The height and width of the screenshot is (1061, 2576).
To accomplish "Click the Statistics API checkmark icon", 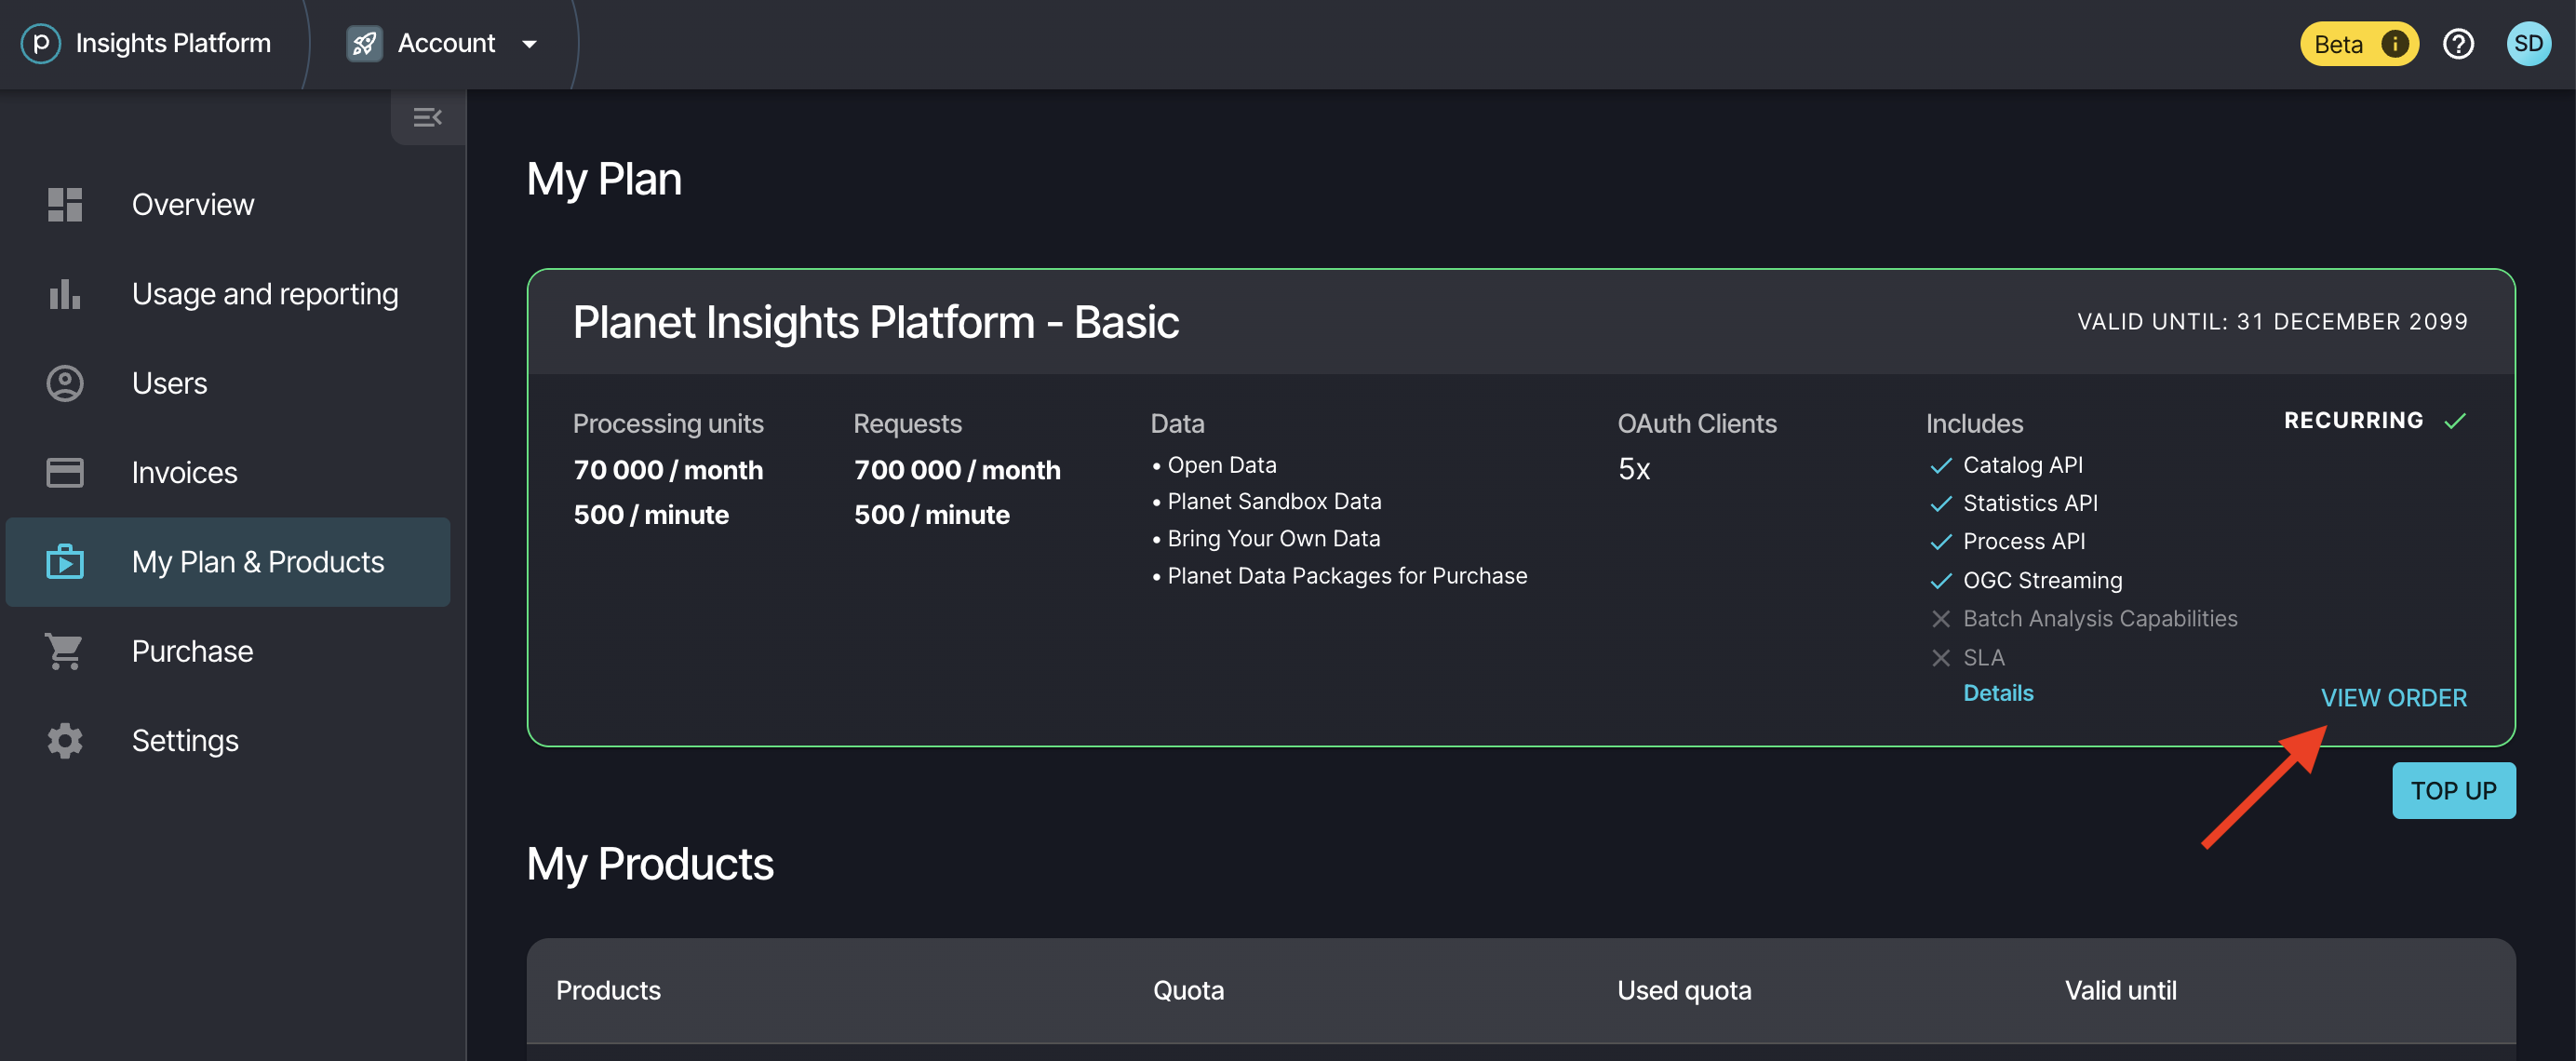I will (x=1940, y=504).
